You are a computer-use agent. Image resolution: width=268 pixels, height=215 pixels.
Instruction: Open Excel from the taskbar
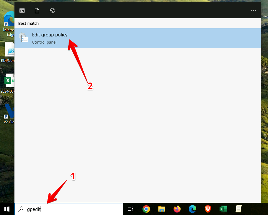click(223, 209)
